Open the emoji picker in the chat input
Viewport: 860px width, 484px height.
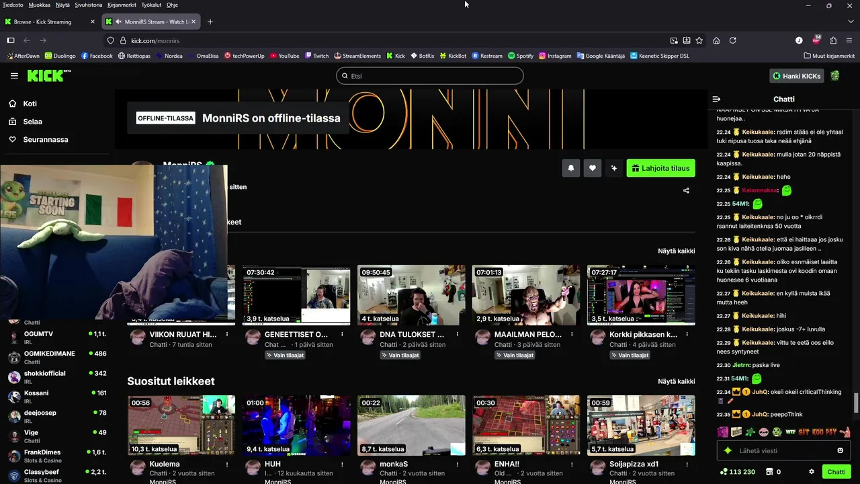coord(840,450)
